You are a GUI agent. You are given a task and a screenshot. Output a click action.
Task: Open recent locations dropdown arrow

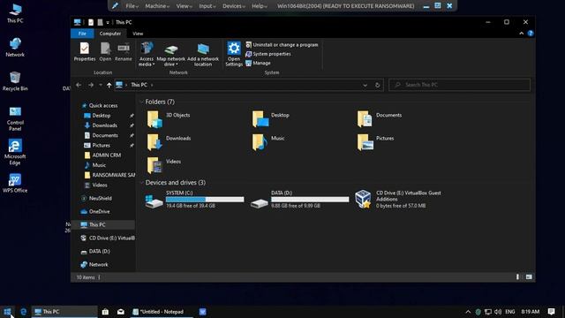coord(101,85)
